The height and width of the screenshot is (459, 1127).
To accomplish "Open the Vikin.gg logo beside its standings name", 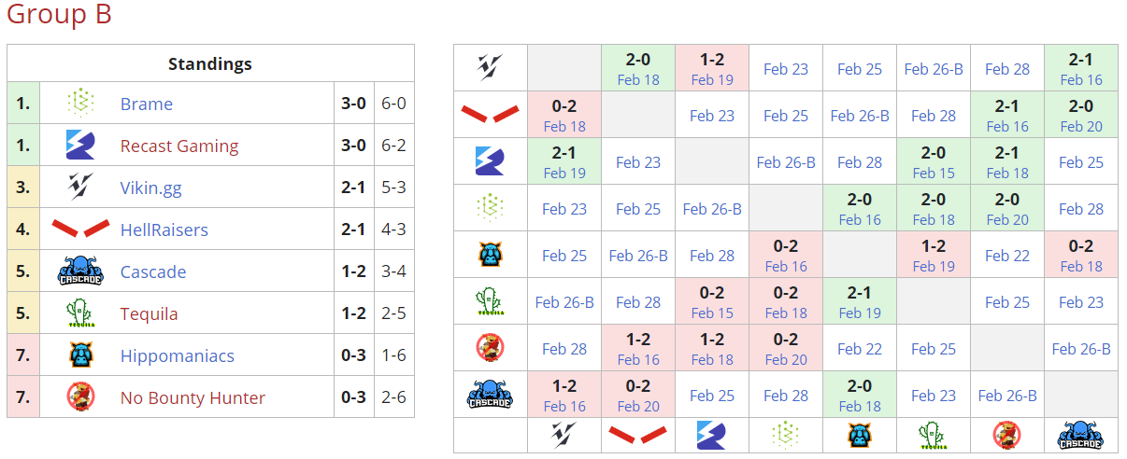I will pyautogui.click(x=81, y=188).
